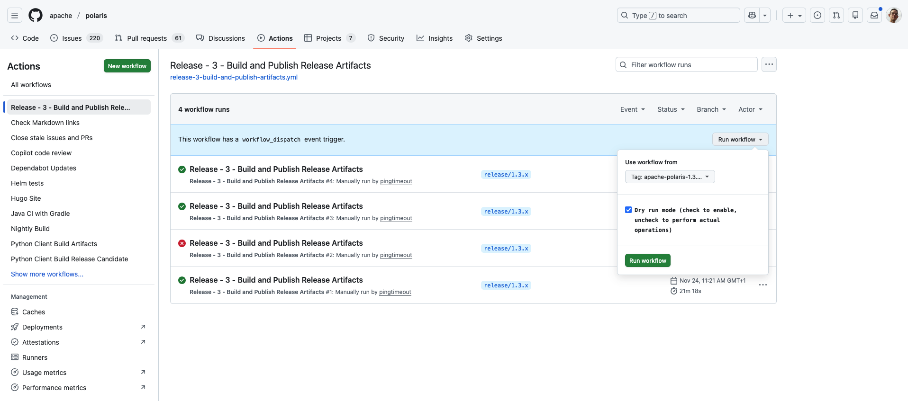Click the GitHub logo home icon

pos(36,16)
